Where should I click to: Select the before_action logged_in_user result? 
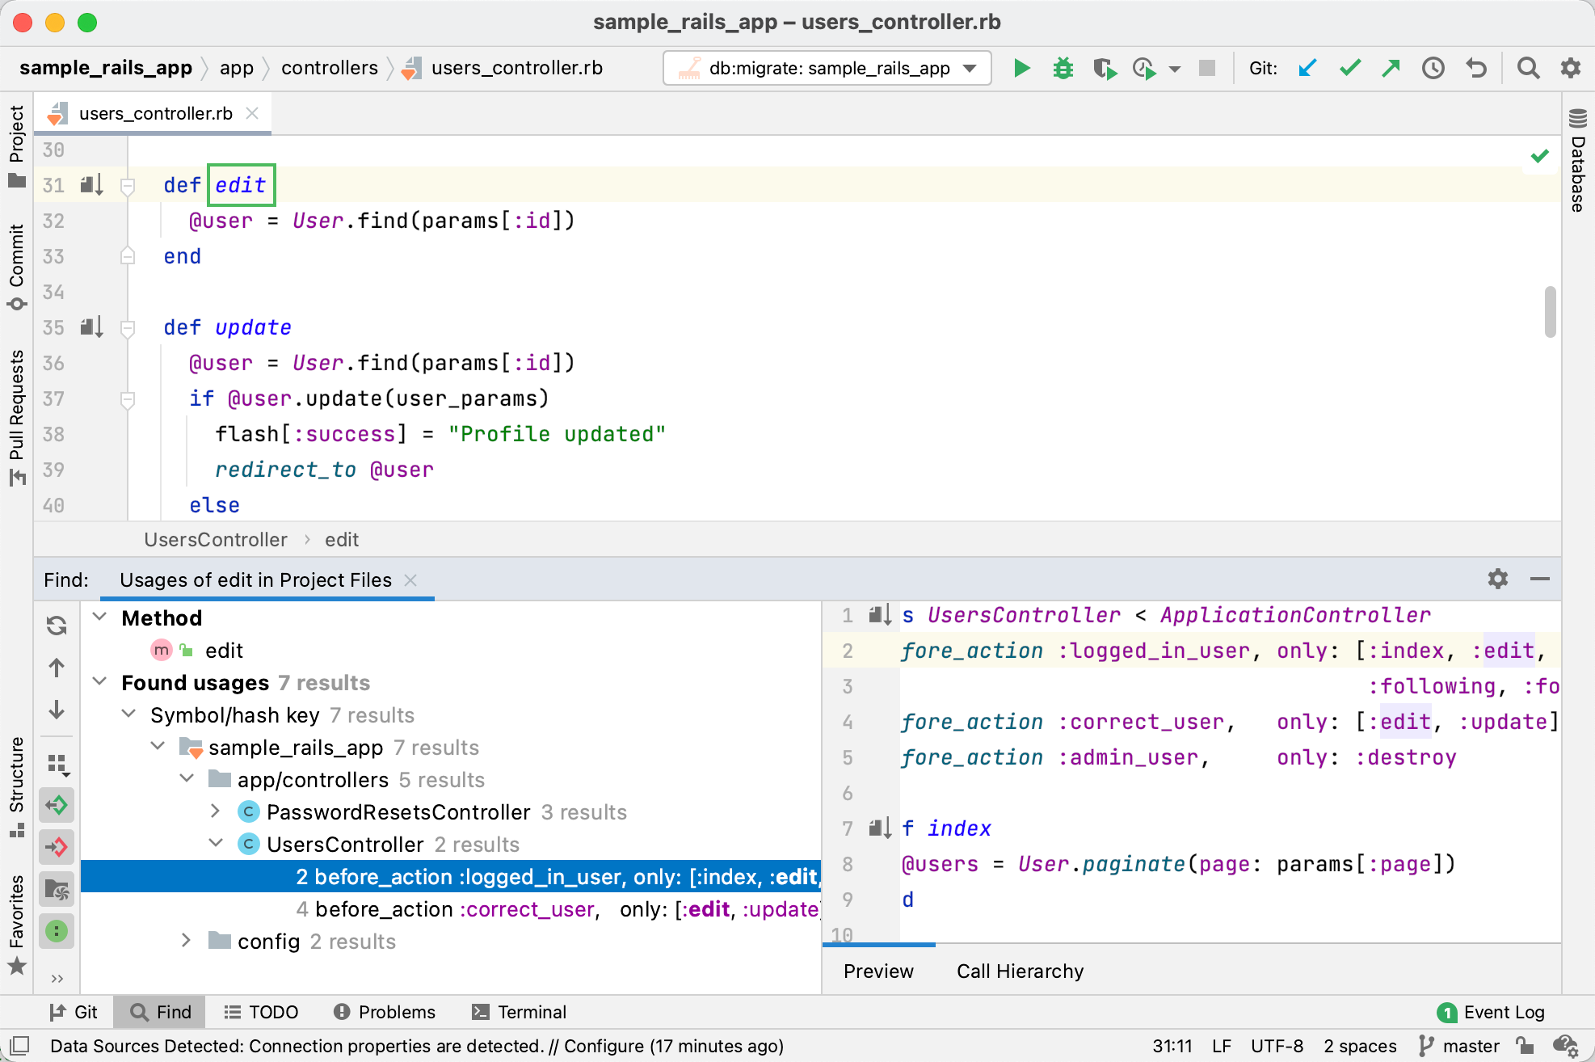pos(549,876)
